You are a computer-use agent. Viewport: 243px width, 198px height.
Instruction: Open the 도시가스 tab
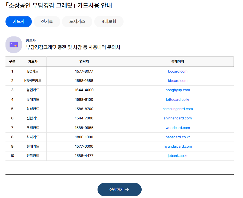pos(77,22)
